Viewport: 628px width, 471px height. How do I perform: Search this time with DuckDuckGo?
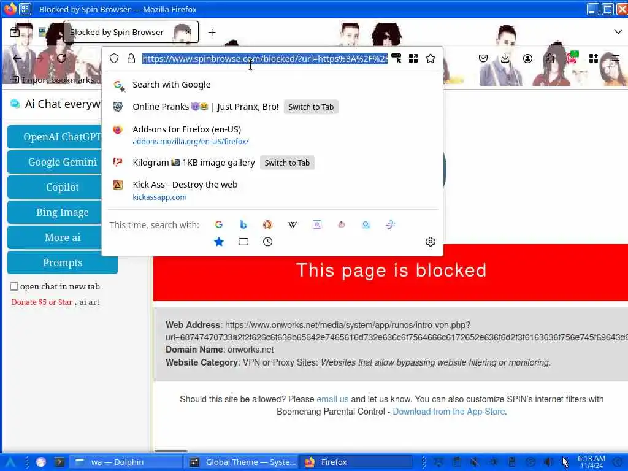(267, 224)
